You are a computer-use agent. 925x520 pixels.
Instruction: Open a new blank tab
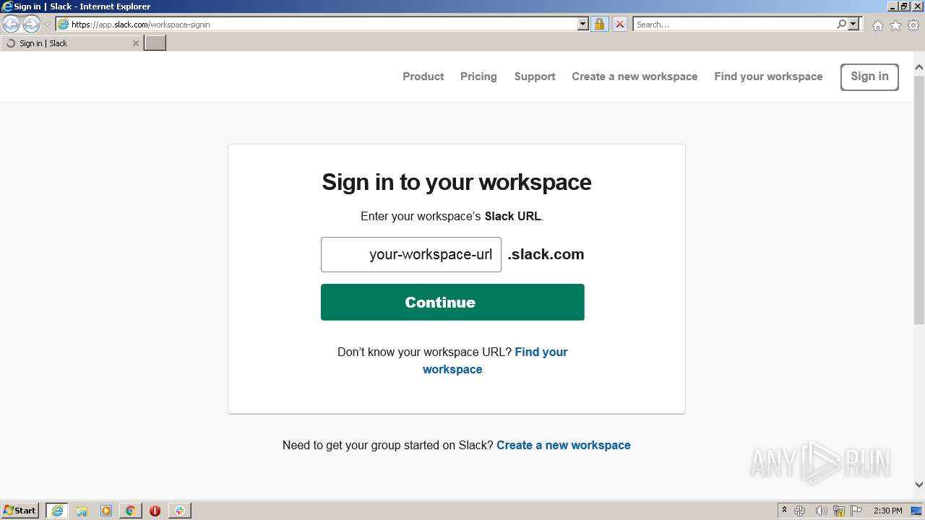pyautogui.click(x=155, y=43)
